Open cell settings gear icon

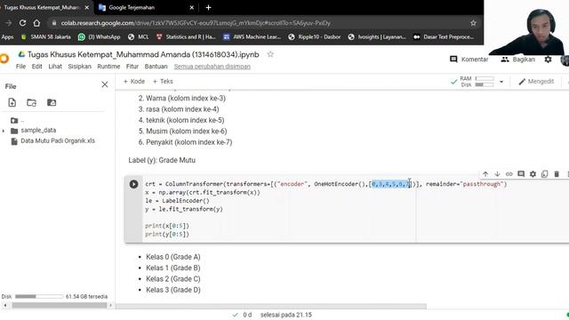(x=533, y=174)
